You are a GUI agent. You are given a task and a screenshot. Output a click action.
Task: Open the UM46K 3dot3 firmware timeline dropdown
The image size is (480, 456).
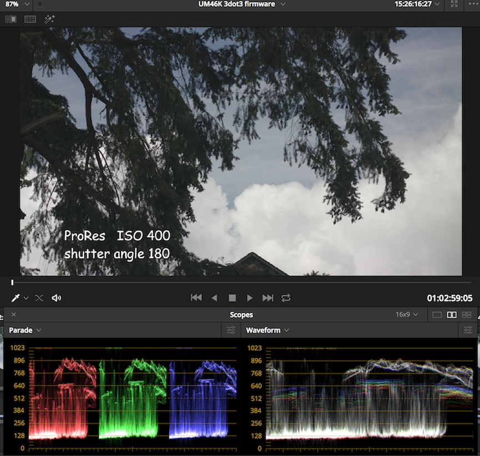click(x=242, y=4)
